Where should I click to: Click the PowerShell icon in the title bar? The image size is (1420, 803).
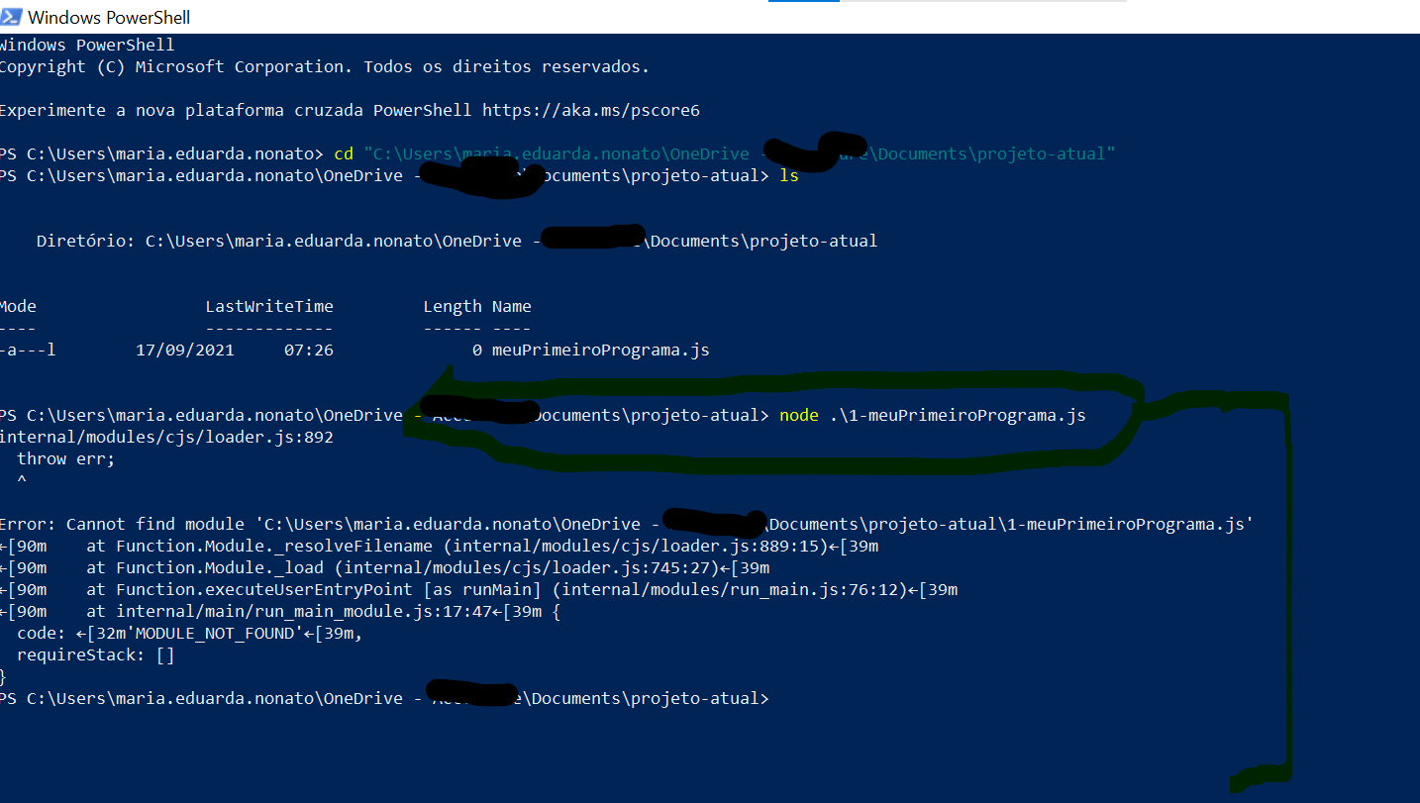coord(11,17)
